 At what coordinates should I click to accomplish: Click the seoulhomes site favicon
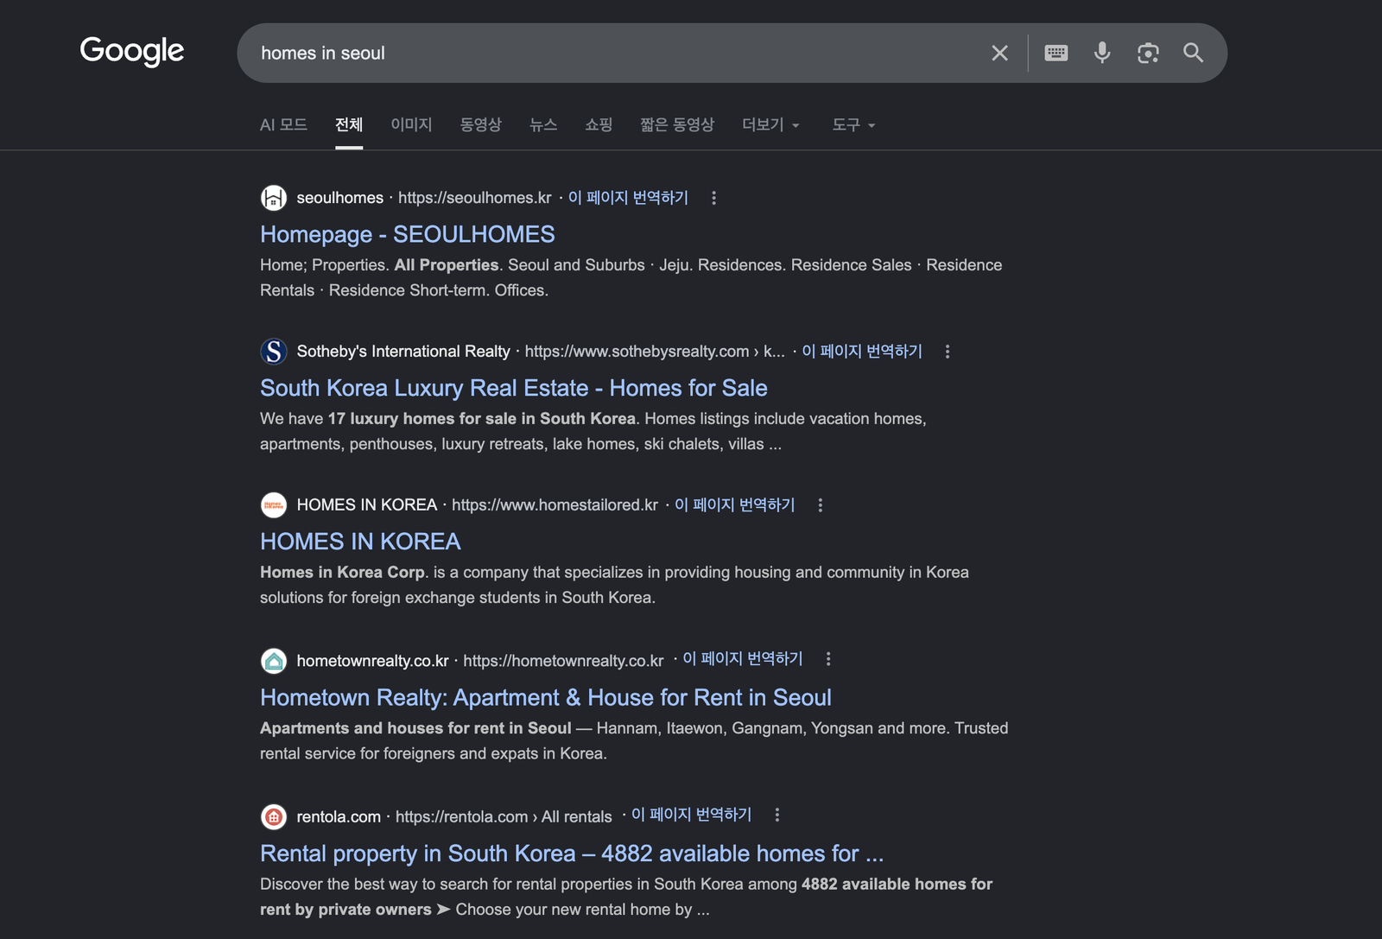click(274, 198)
